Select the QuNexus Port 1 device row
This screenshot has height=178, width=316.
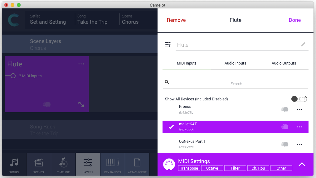pos(236,144)
